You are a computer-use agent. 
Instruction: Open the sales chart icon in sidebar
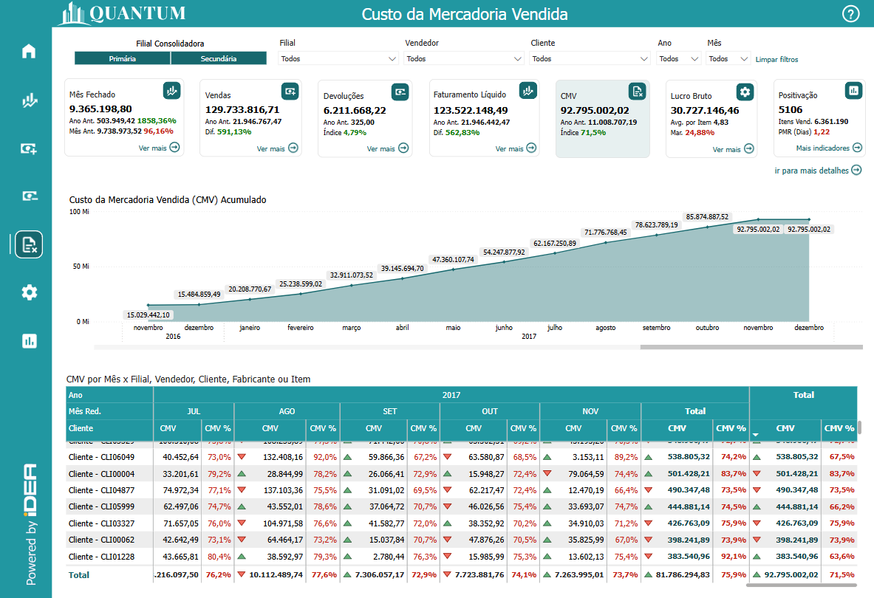pyautogui.click(x=29, y=100)
